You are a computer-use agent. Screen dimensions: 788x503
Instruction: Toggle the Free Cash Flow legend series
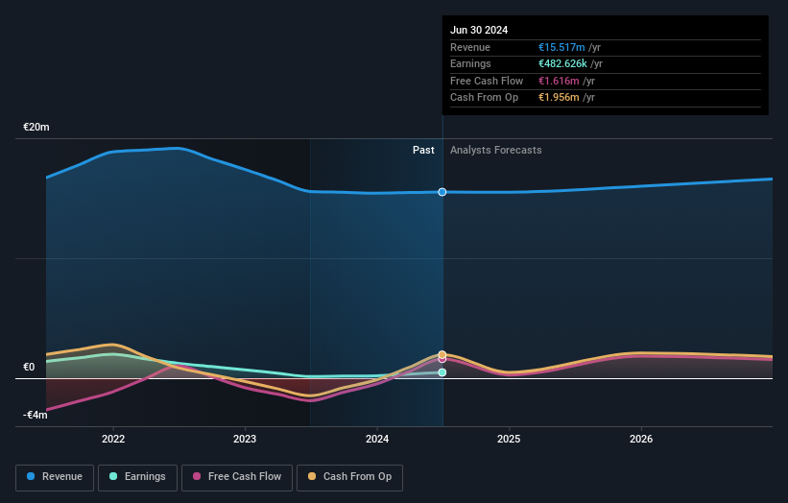point(237,477)
